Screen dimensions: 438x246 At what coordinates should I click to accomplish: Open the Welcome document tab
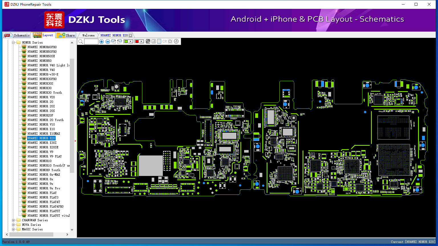pos(88,35)
